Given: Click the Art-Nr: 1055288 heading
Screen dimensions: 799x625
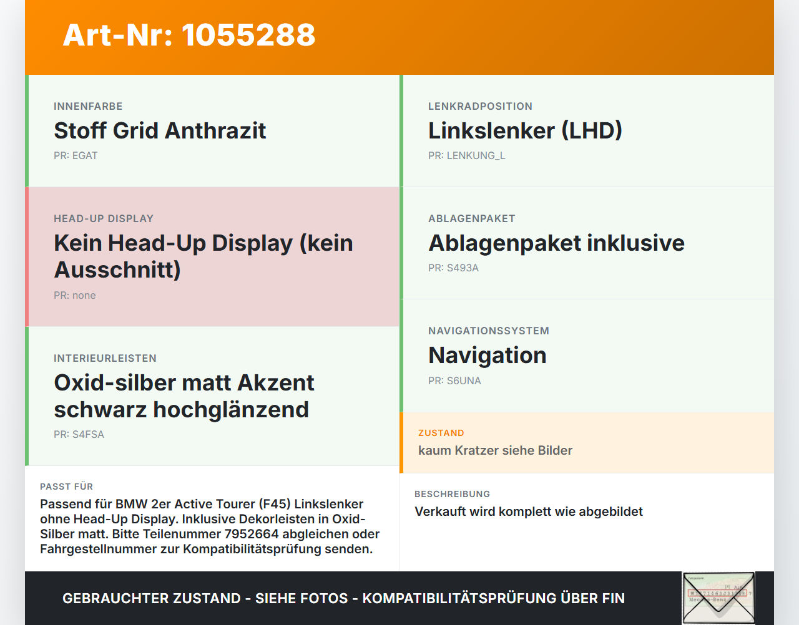Looking at the screenshot, I should (x=189, y=35).
